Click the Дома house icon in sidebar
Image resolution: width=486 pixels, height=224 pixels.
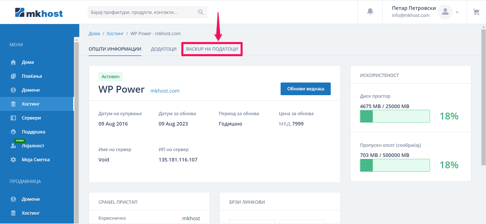(13, 62)
